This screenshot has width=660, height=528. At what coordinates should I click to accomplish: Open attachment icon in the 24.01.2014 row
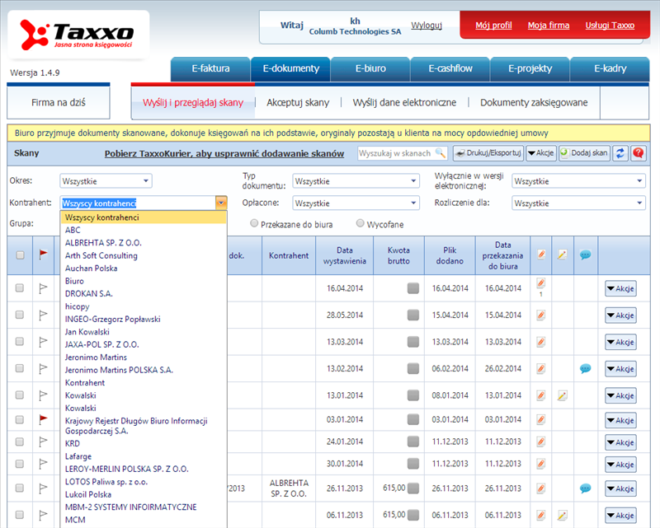tap(541, 442)
